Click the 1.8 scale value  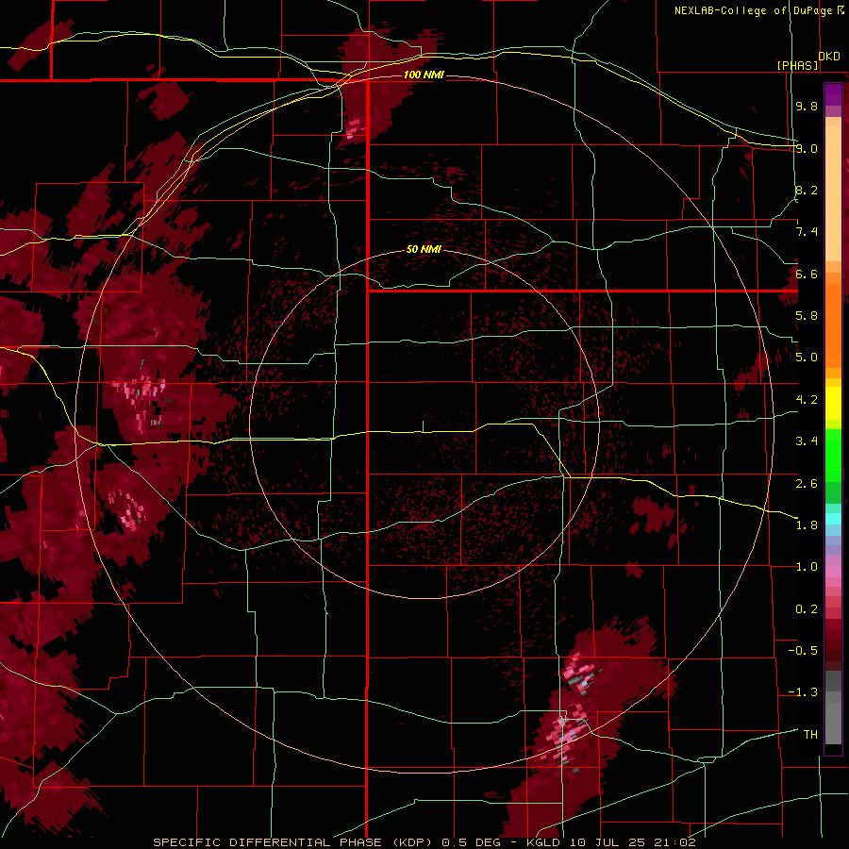[x=807, y=525]
